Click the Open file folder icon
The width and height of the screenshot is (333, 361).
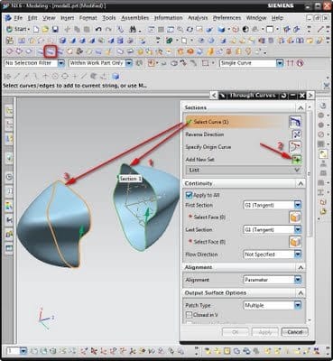(x=45, y=29)
